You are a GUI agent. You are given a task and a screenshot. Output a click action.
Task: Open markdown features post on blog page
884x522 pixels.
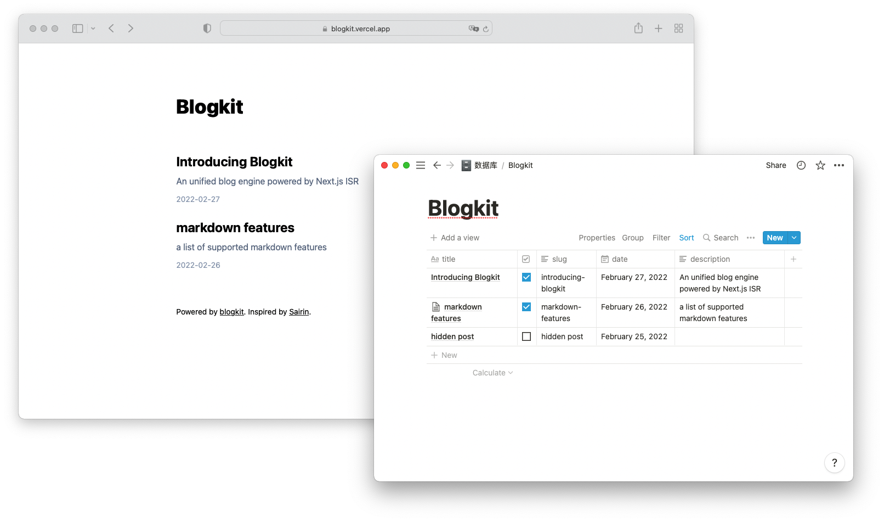[235, 228]
